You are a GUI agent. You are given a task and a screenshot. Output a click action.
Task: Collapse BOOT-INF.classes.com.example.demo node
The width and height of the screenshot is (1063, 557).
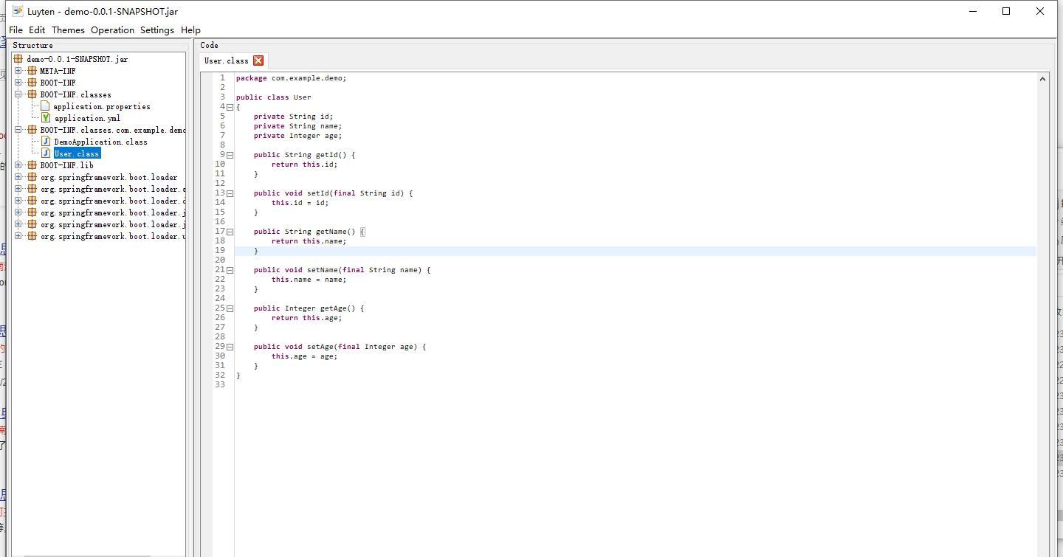tap(18, 130)
